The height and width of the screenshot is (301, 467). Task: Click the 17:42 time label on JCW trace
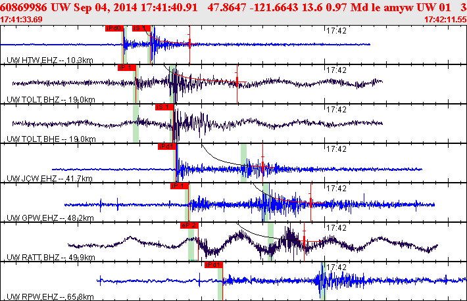coord(336,149)
